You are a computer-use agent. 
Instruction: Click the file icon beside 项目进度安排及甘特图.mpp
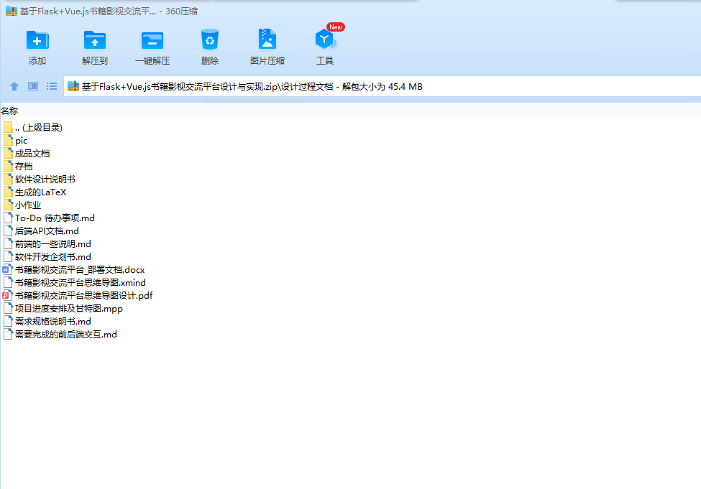point(8,309)
